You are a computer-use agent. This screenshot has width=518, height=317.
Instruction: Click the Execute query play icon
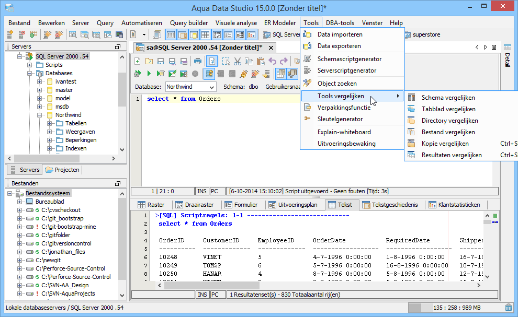(x=149, y=74)
